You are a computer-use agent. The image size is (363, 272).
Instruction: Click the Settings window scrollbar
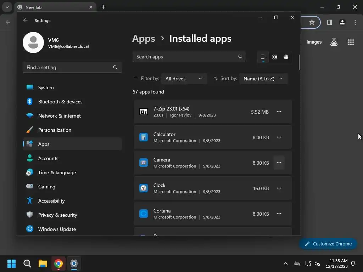(299, 62)
